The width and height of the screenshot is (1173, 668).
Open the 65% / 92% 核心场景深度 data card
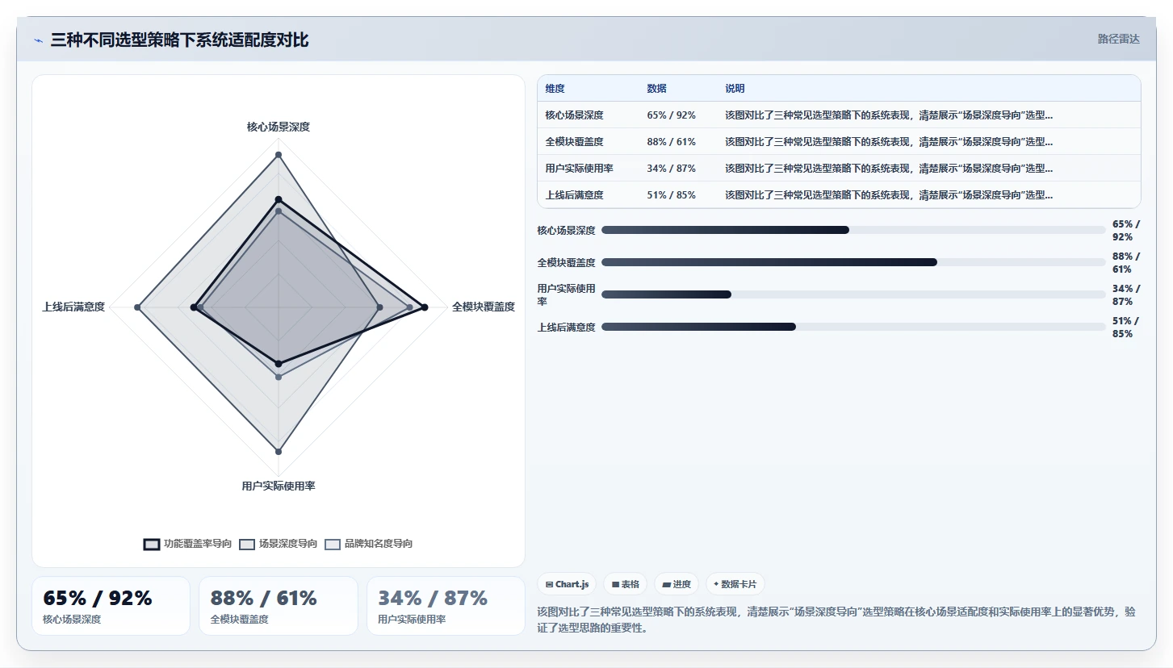pos(111,606)
